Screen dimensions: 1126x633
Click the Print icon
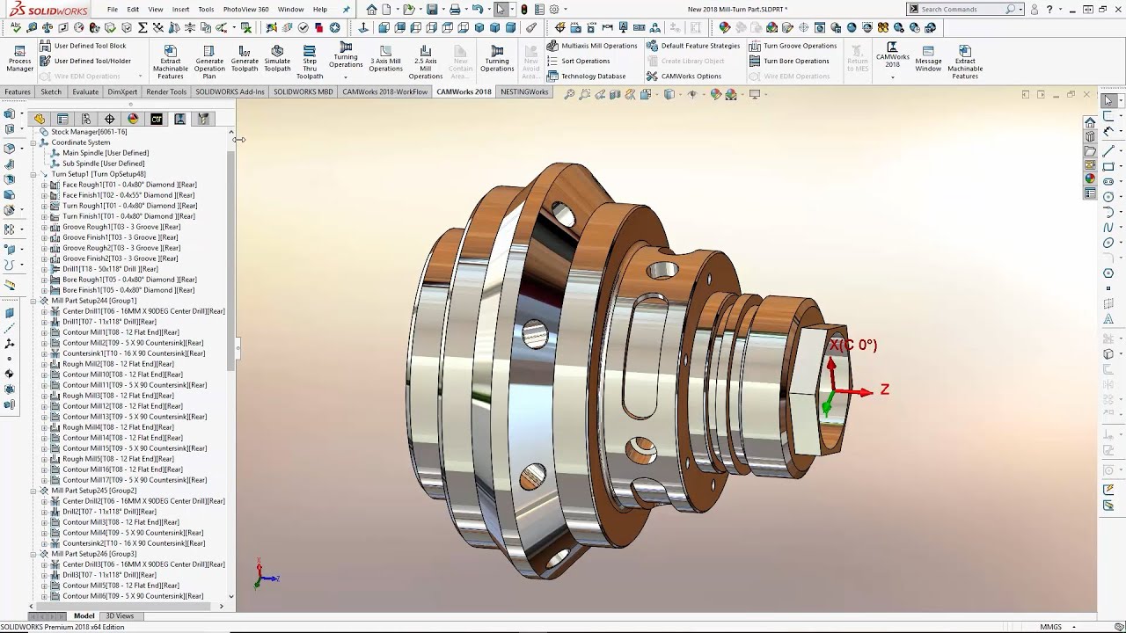click(x=455, y=9)
